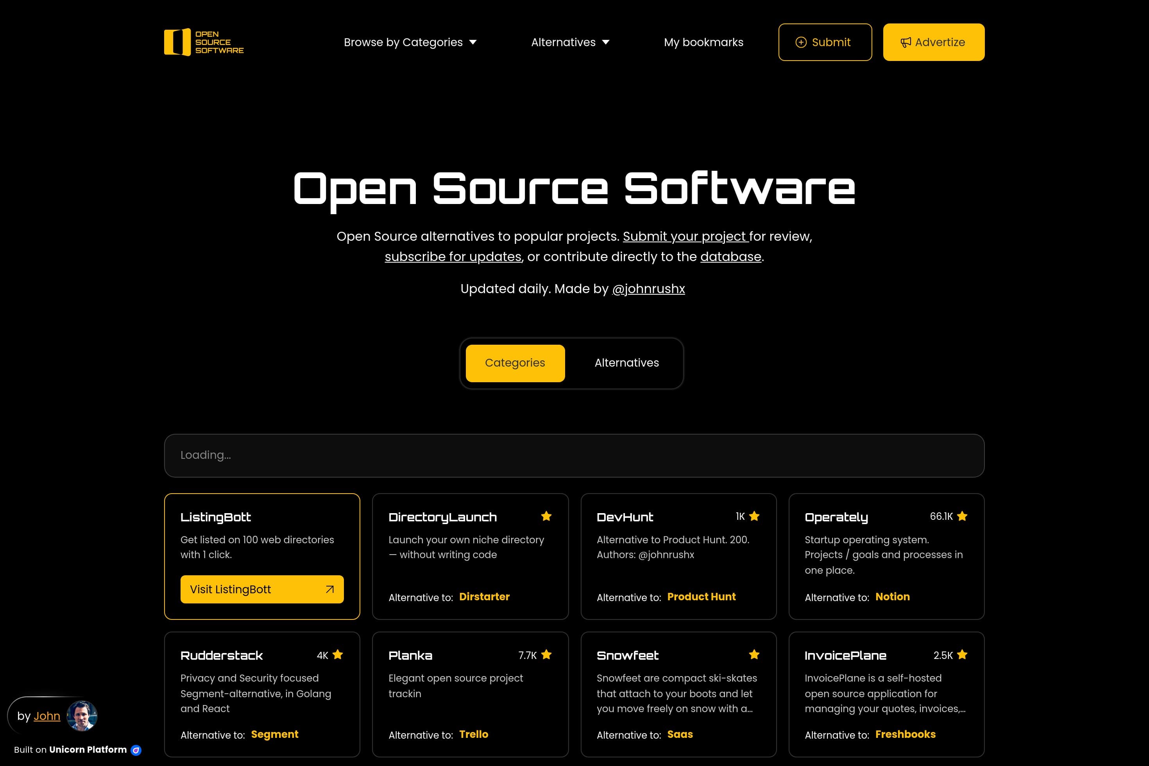This screenshot has width=1149, height=766.
Task: Click the star icon on Snowfeet card
Action: [754, 655]
